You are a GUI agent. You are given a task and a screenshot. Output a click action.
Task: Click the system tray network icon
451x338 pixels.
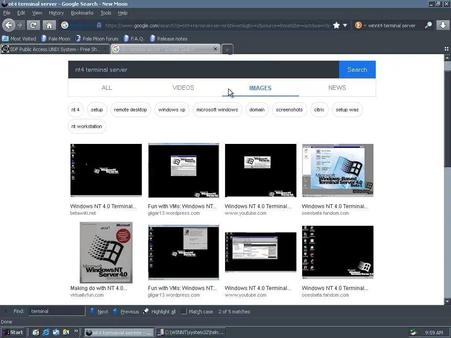point(414,332)
